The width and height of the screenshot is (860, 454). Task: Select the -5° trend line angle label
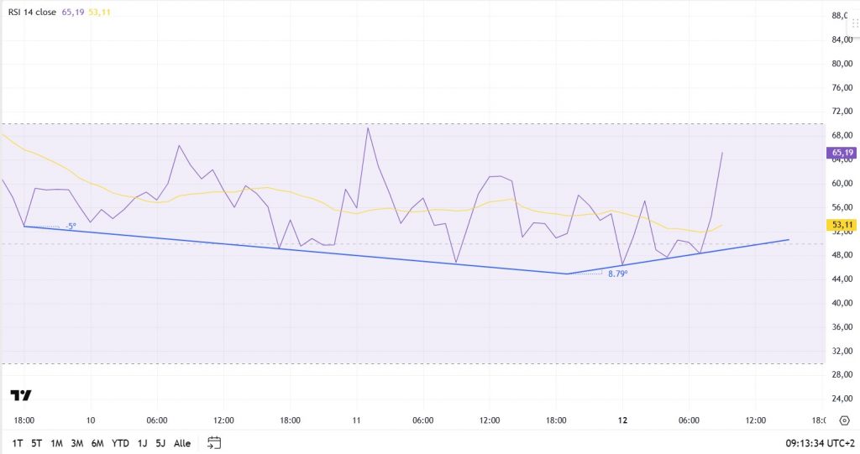(x=71, y=227)
